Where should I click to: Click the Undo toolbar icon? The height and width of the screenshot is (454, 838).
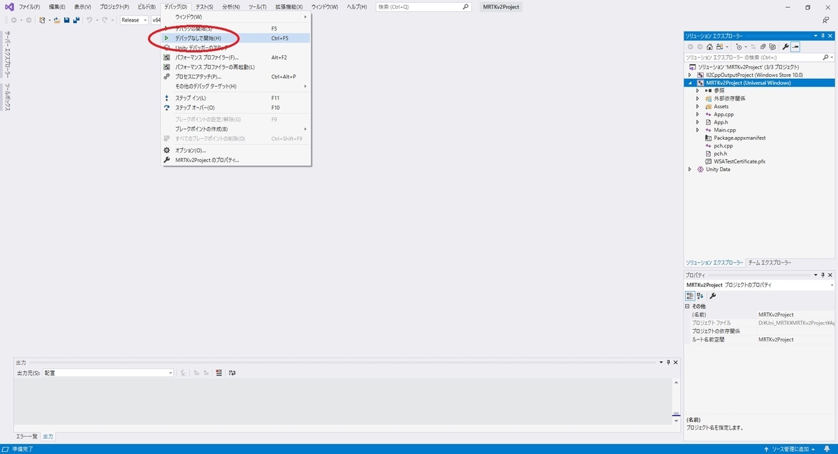click(x=89, y=20)
